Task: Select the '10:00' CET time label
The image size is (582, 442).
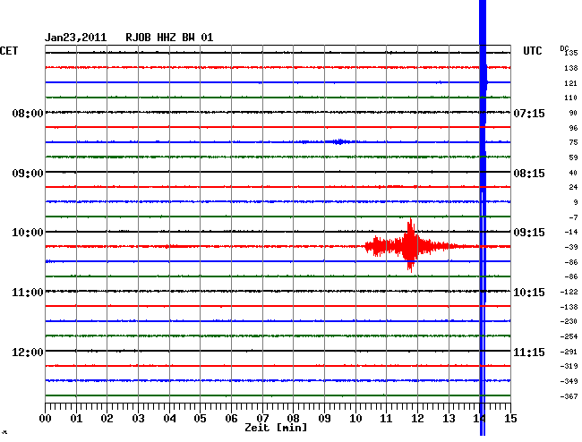Action: 28,233
